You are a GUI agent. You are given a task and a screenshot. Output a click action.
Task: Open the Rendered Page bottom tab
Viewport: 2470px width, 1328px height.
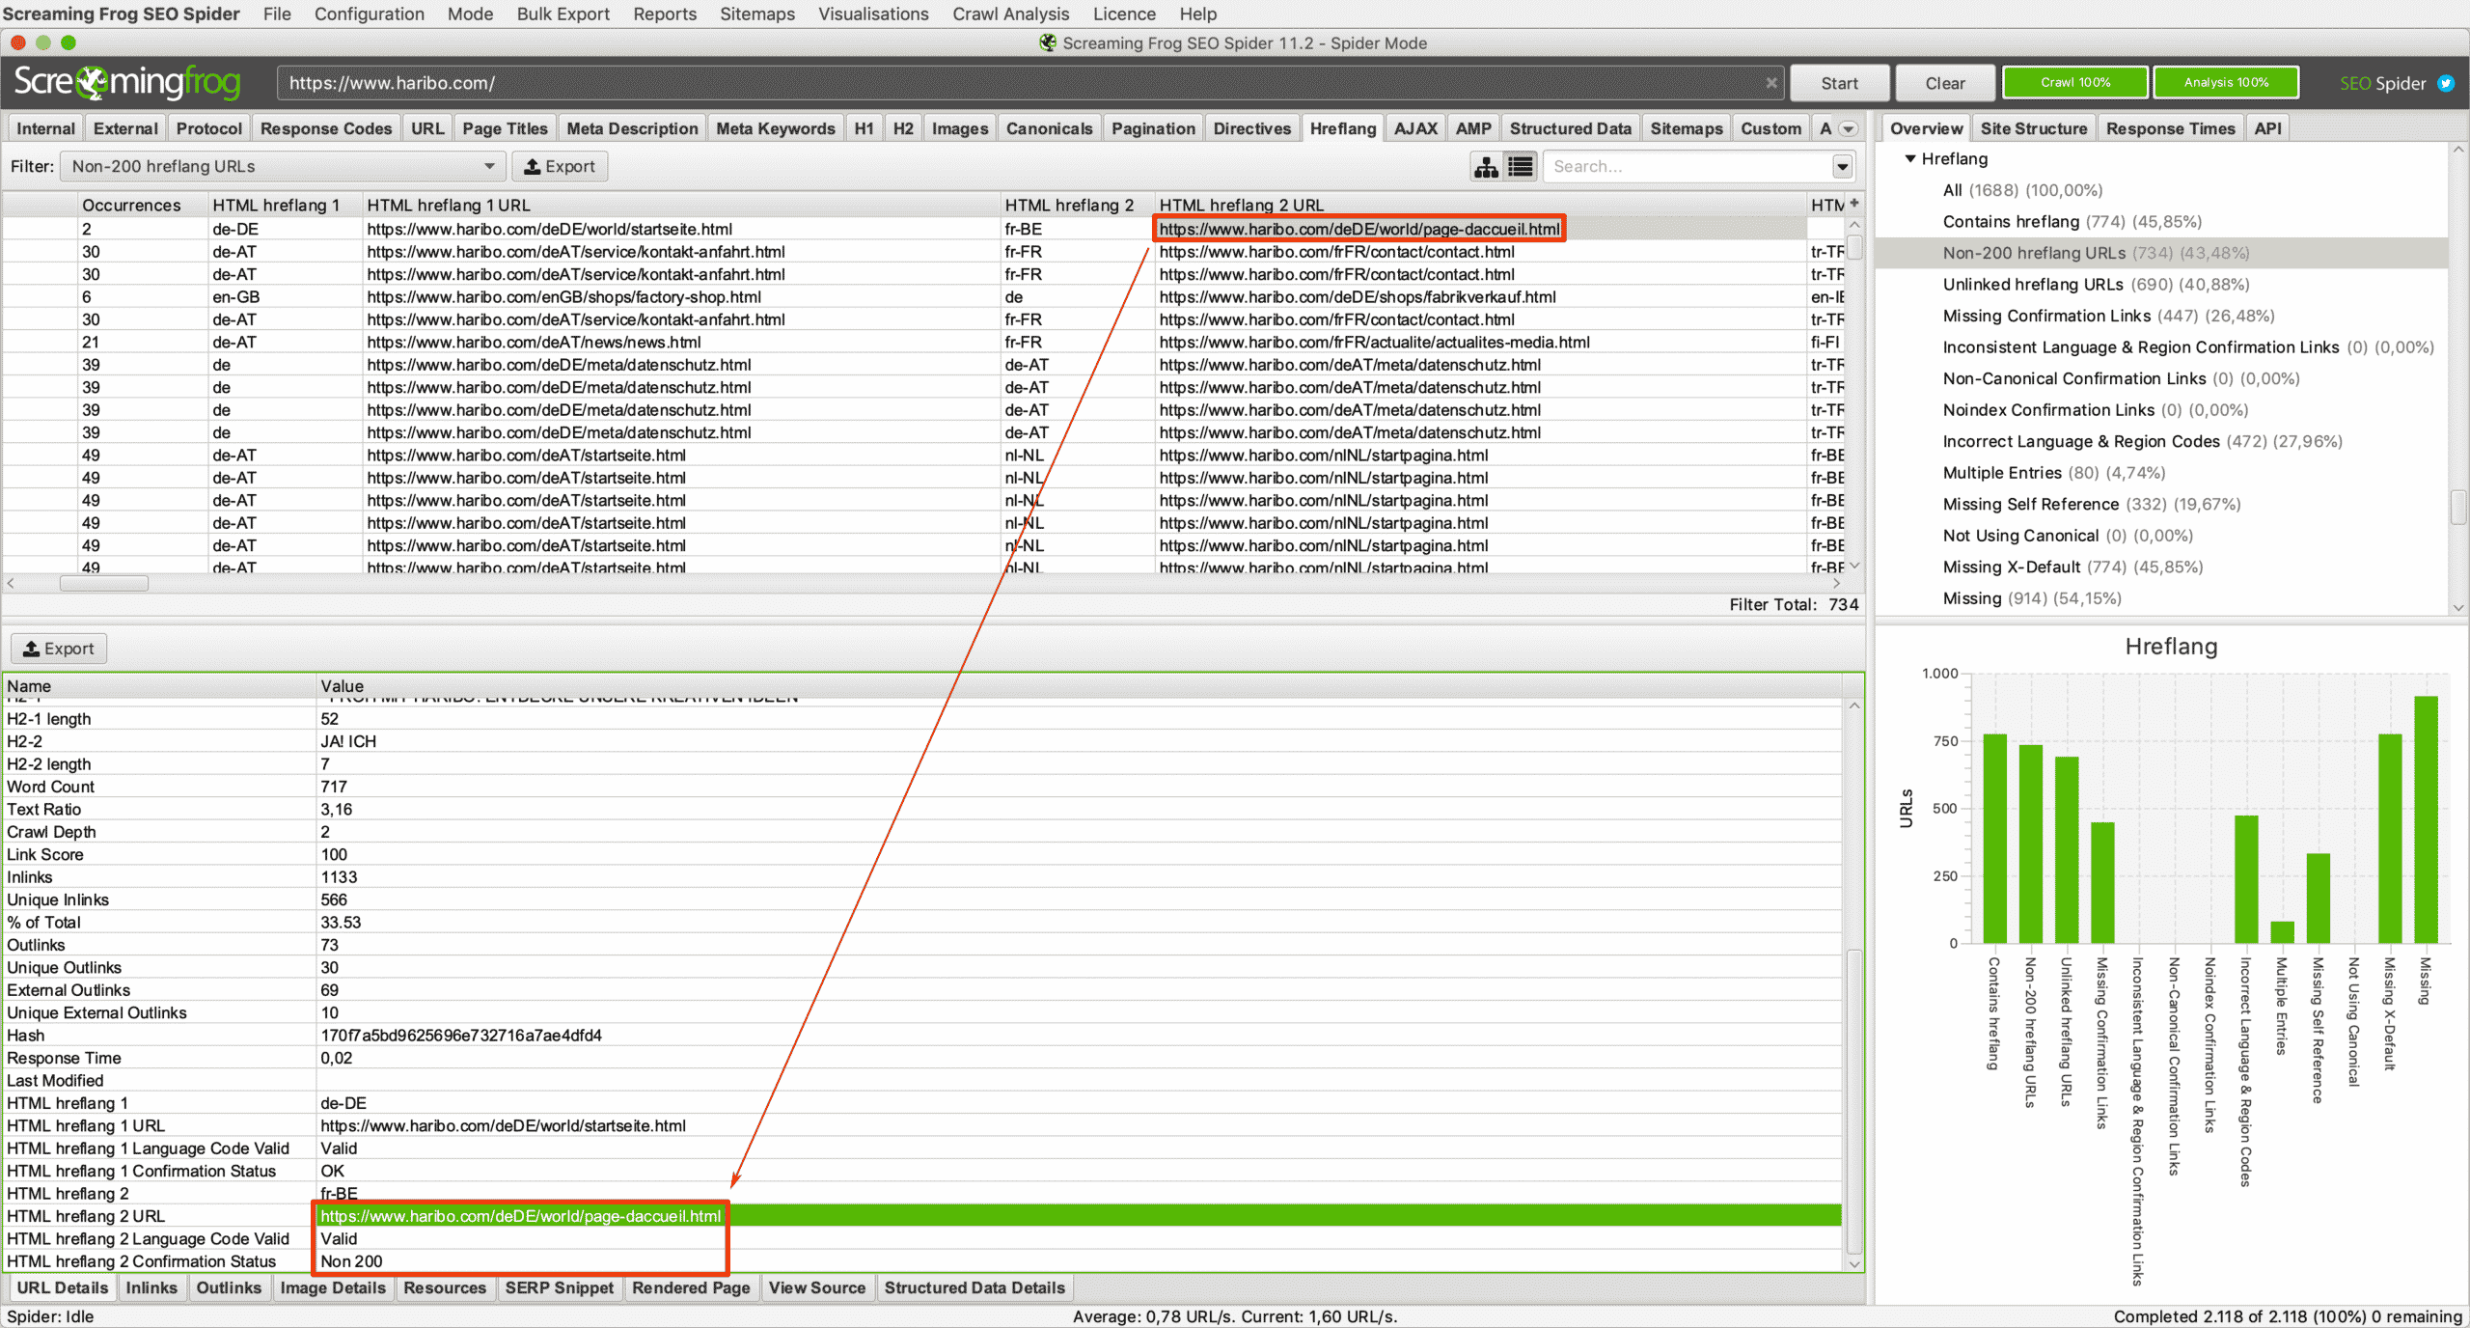[691, 1287]
